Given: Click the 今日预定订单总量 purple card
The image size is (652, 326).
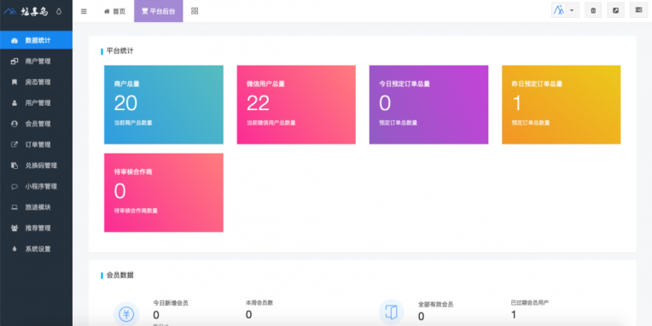Looking at the screenshot, I should pyautogui.click(x=428, y=104).
